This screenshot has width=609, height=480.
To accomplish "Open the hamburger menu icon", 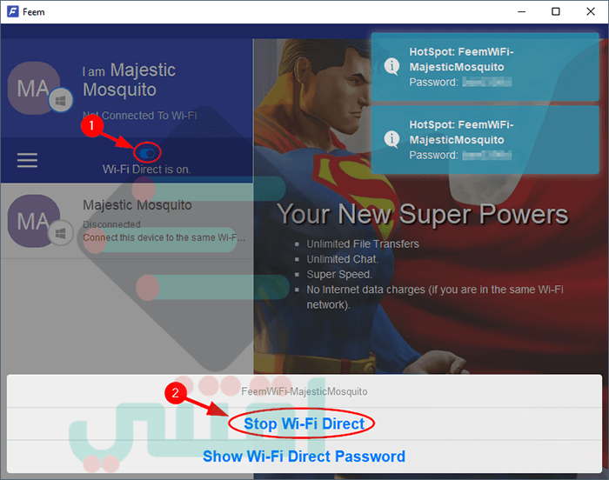I will pos(27,160).
